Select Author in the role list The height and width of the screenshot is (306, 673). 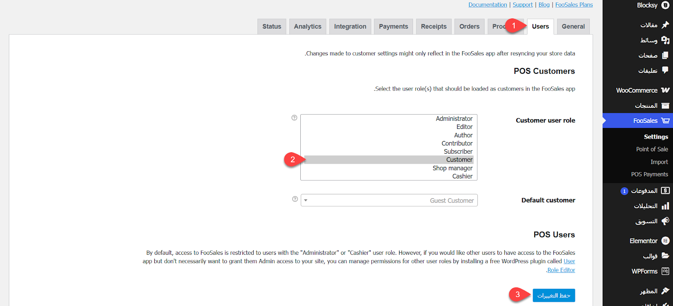point(389,135)
